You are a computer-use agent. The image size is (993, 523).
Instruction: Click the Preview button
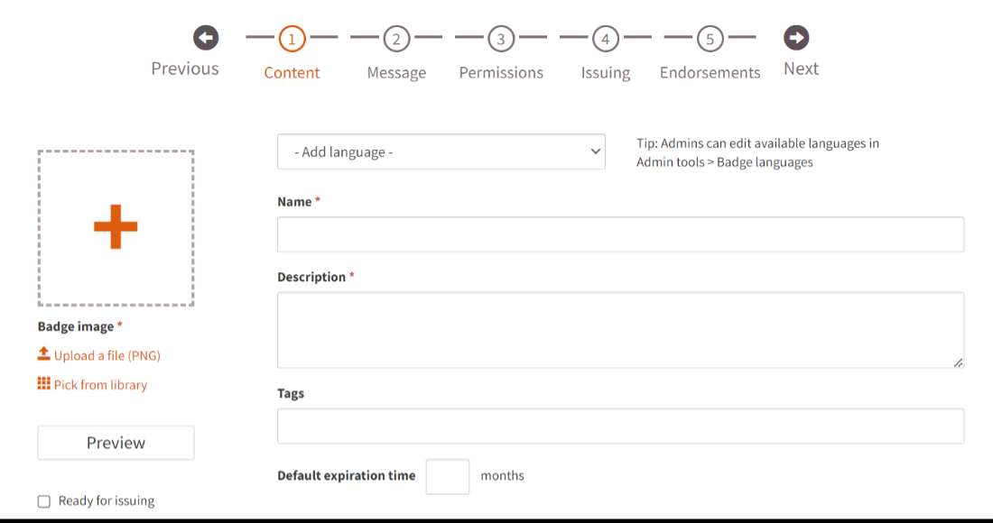[x=116, y=443]
